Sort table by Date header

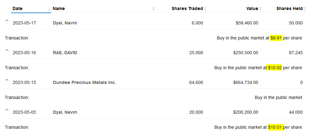point(18,9)
